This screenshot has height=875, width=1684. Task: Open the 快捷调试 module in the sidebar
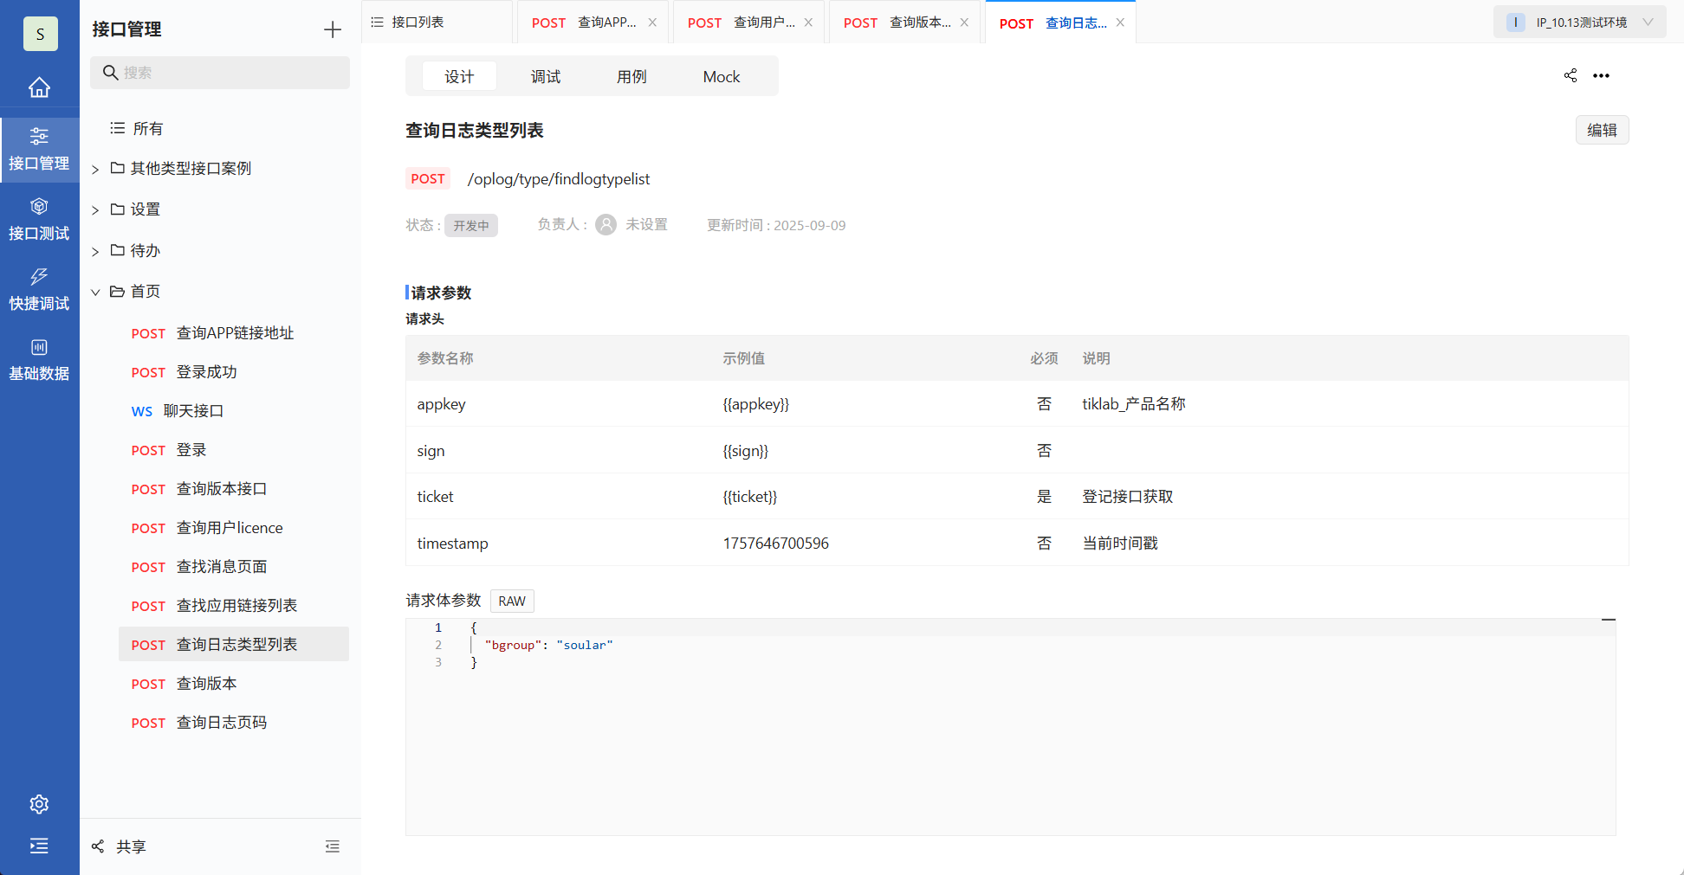pyautogui.click(x=39, y=288)
